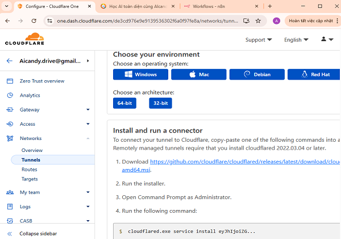Click the Collapse sidebar double-chevron icon
The image size is (341, 239).
9,234
